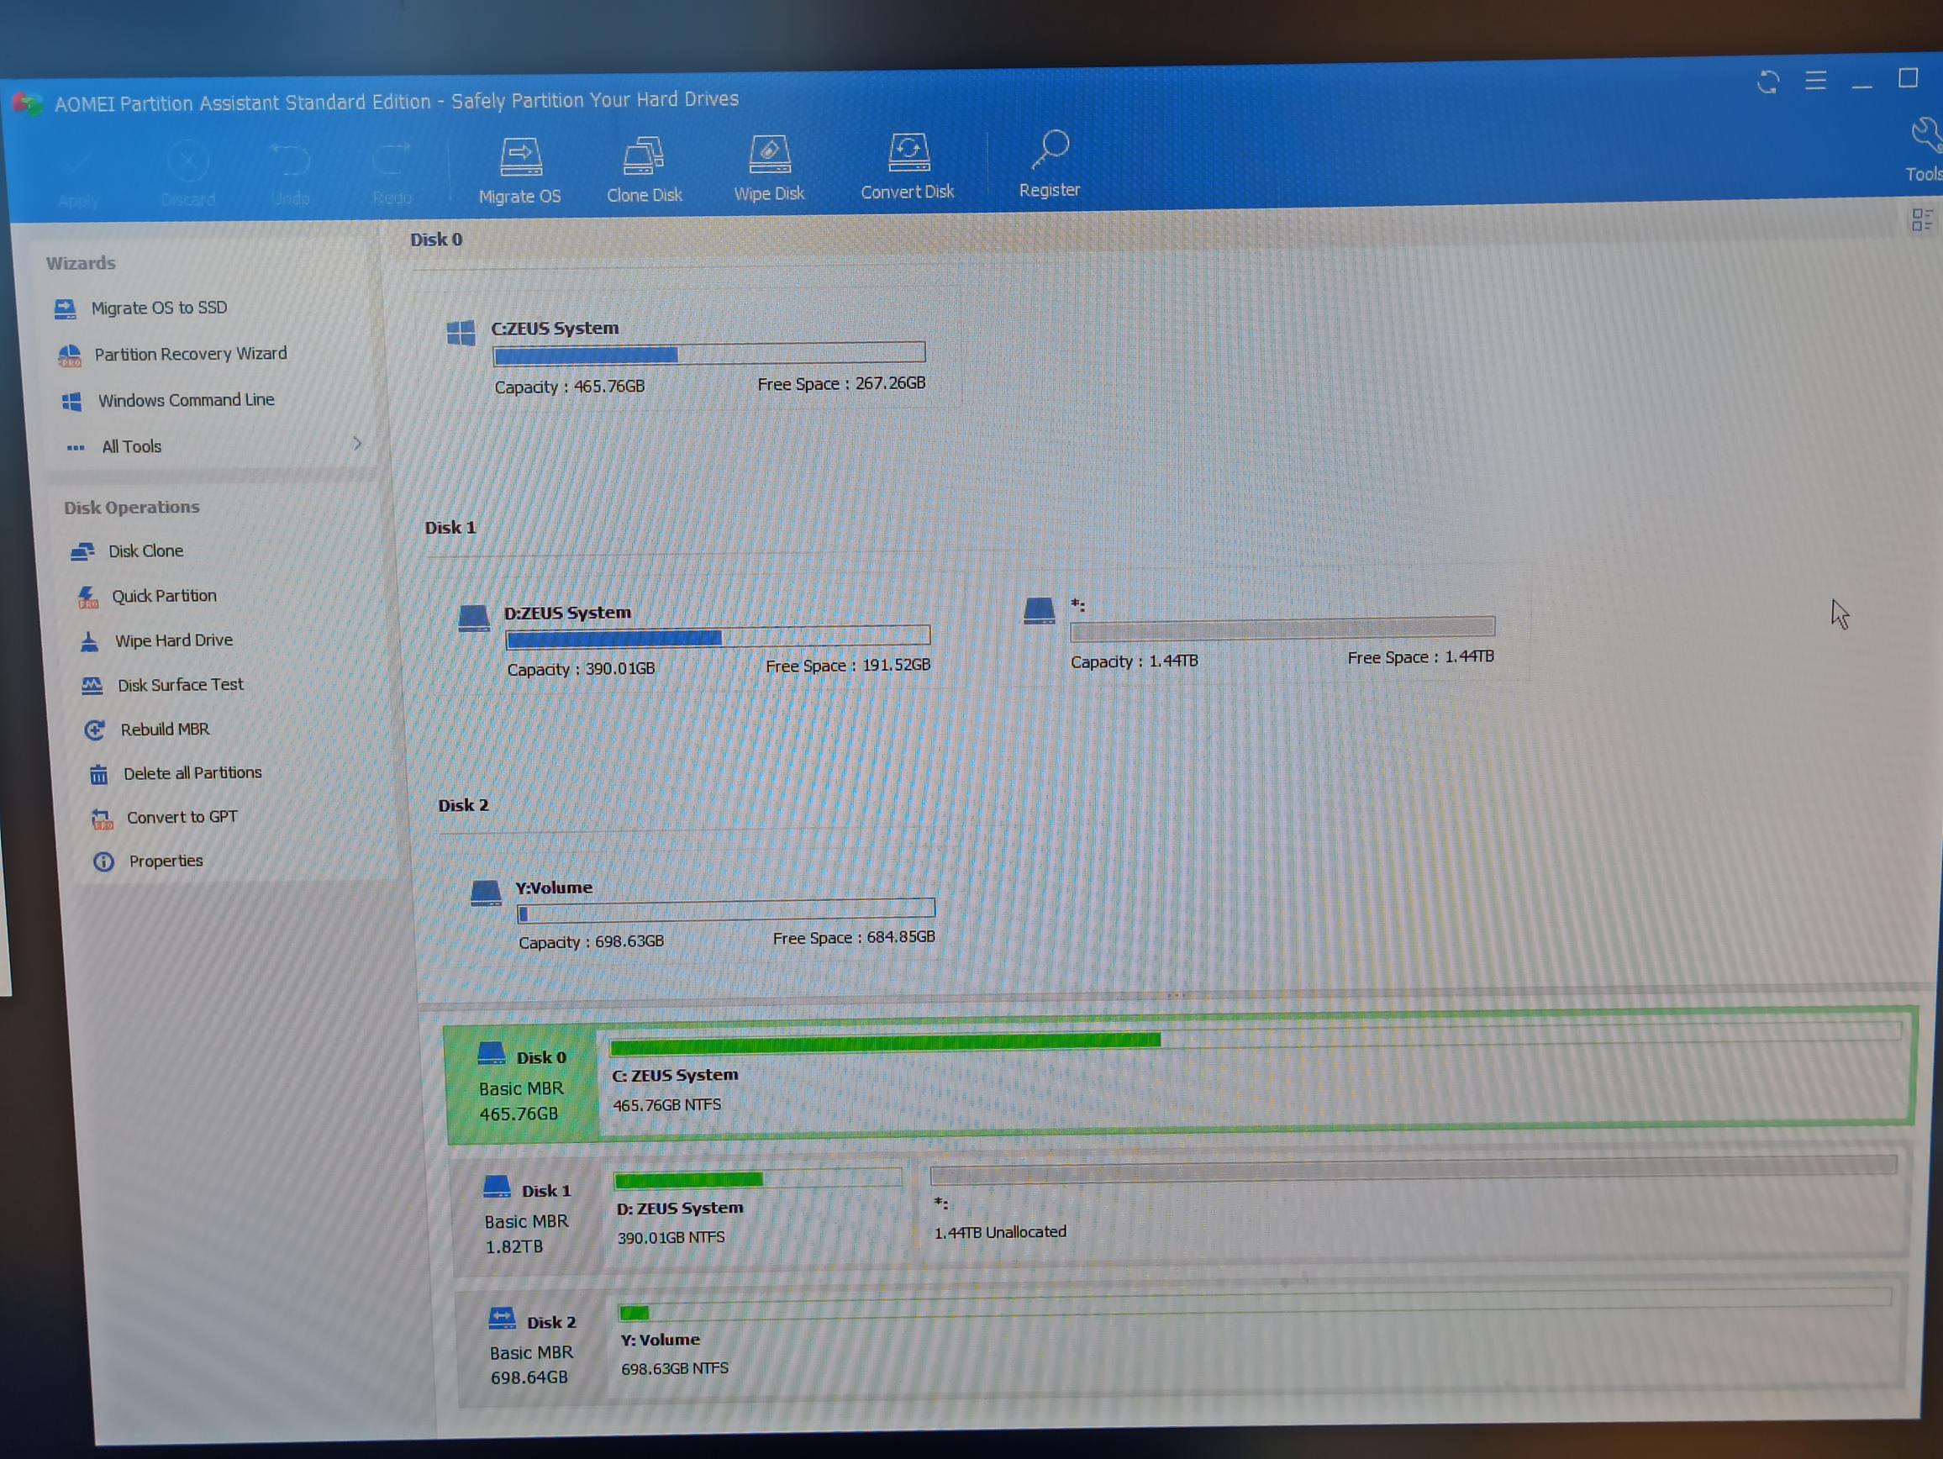1943x1459 pixels.
Task: Select Disk 1 Basic MBR 1.82TB block
Action: coord(527,1219)
